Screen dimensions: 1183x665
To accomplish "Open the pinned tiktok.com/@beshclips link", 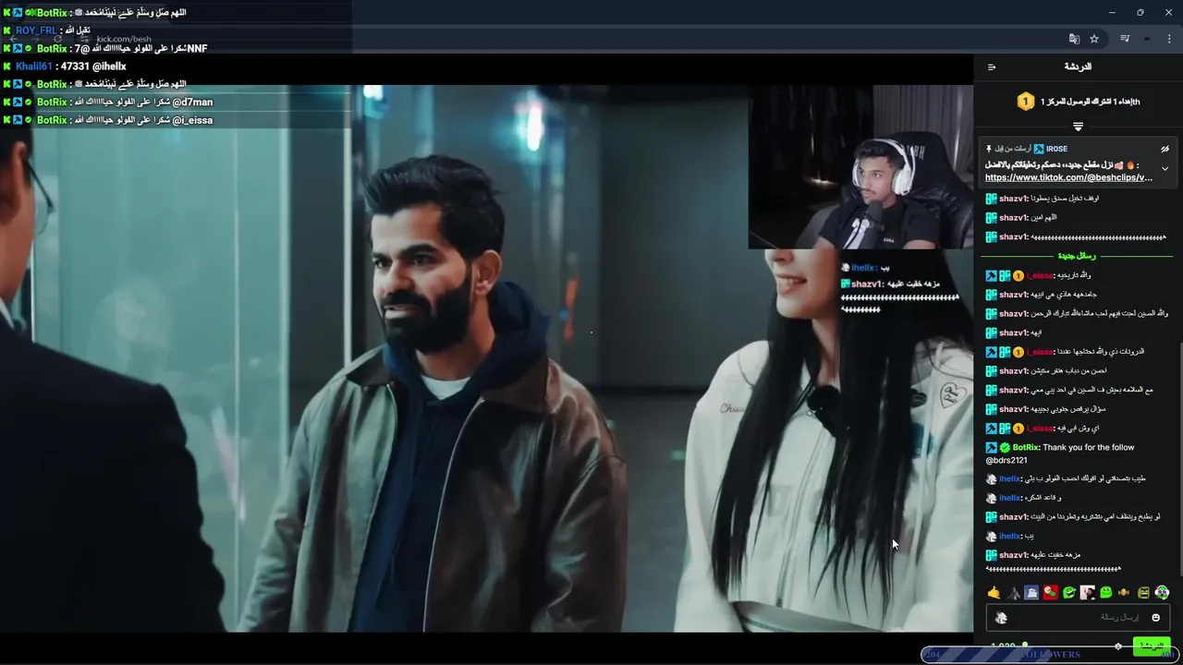I will tap(1068, 177).
